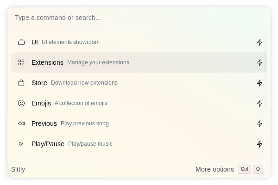Click the Ctrl key hint badge
Image resolution: width=278 pixels, height=185 pixels.
point(245,169)
